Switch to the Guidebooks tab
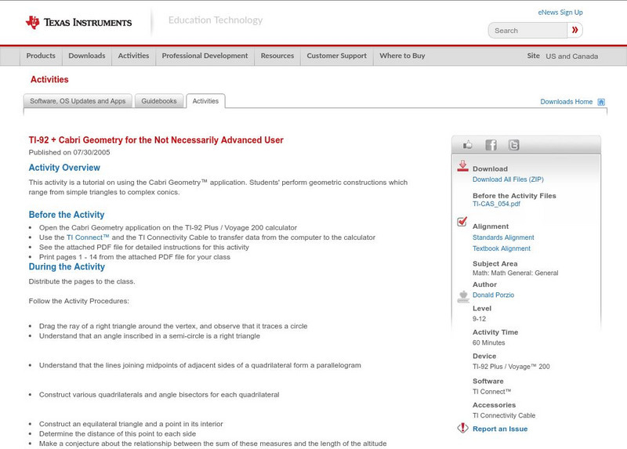 159,101
